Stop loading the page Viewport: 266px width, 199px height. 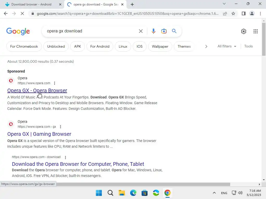[x=22, y=13]
